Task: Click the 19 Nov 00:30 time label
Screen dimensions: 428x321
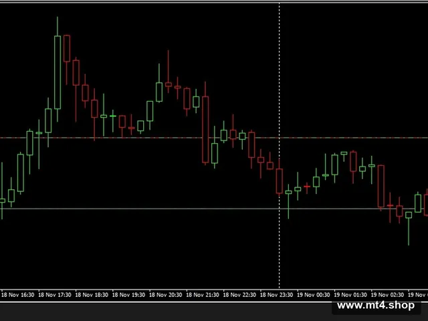Action: tap(314, 295)
